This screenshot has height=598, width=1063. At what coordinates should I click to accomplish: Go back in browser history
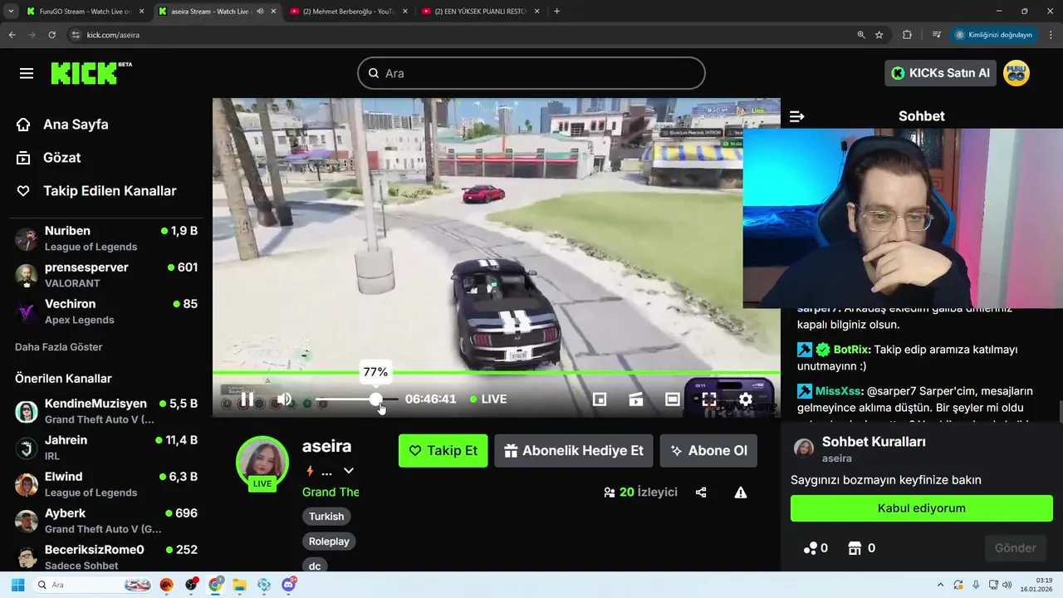coord(12,35)
